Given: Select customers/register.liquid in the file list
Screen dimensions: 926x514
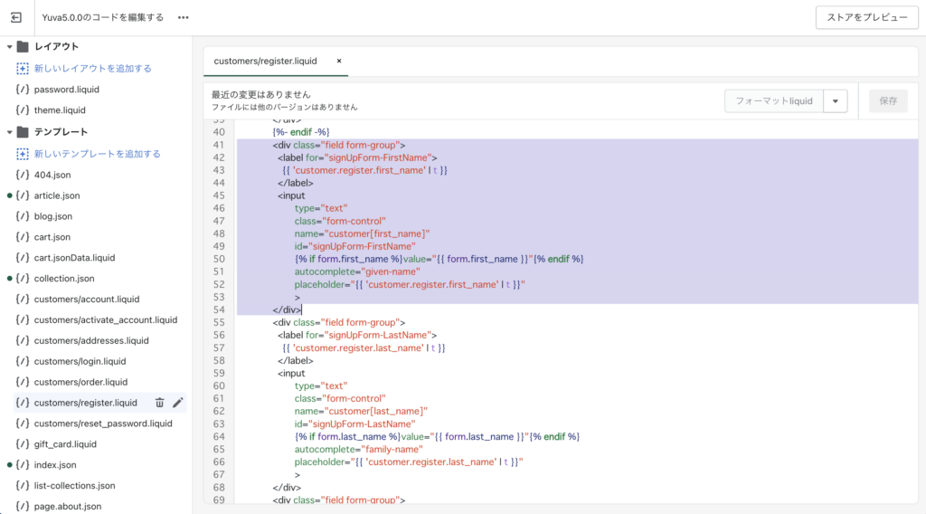Looking at the screenshot, I should click(x=86, y=403).
